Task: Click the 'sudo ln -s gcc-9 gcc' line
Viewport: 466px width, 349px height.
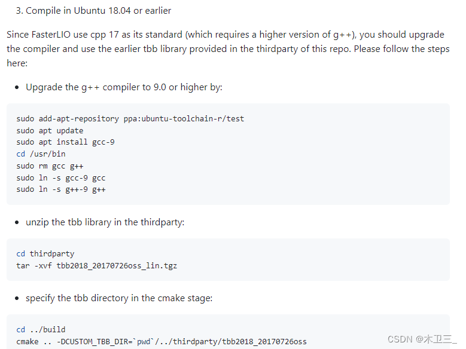Action: point(61,178)
